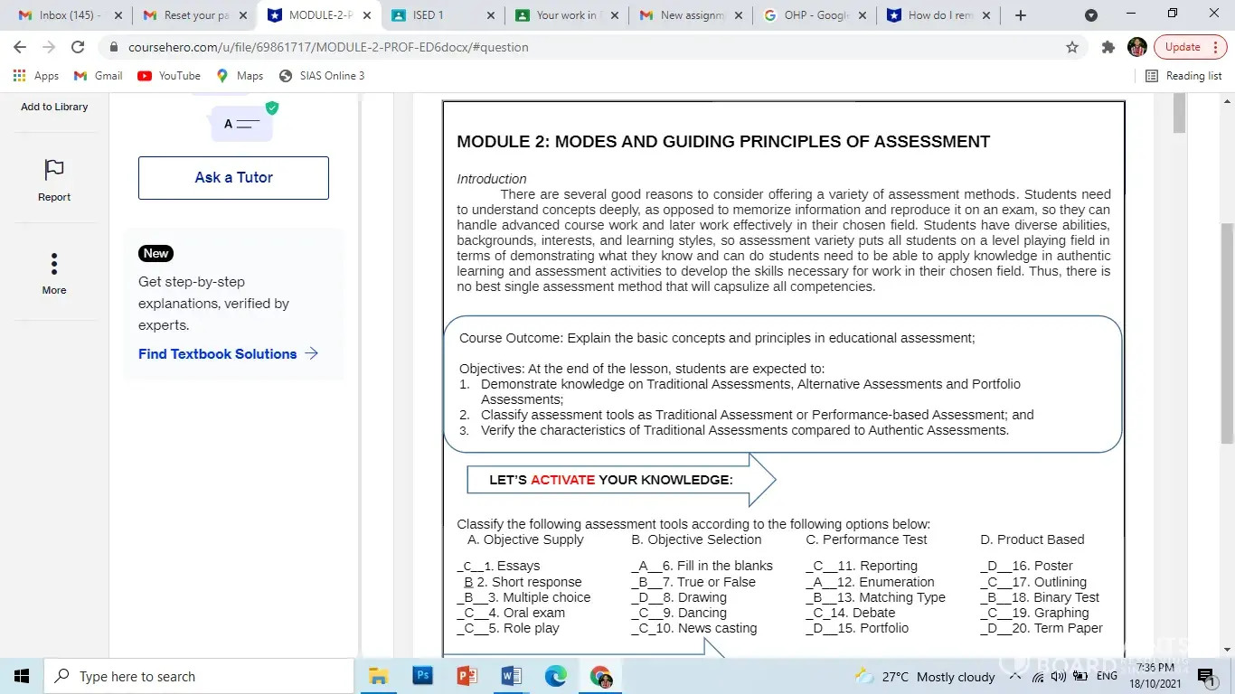Open Photoshop from the taskbar

click(x=422, y=676)
